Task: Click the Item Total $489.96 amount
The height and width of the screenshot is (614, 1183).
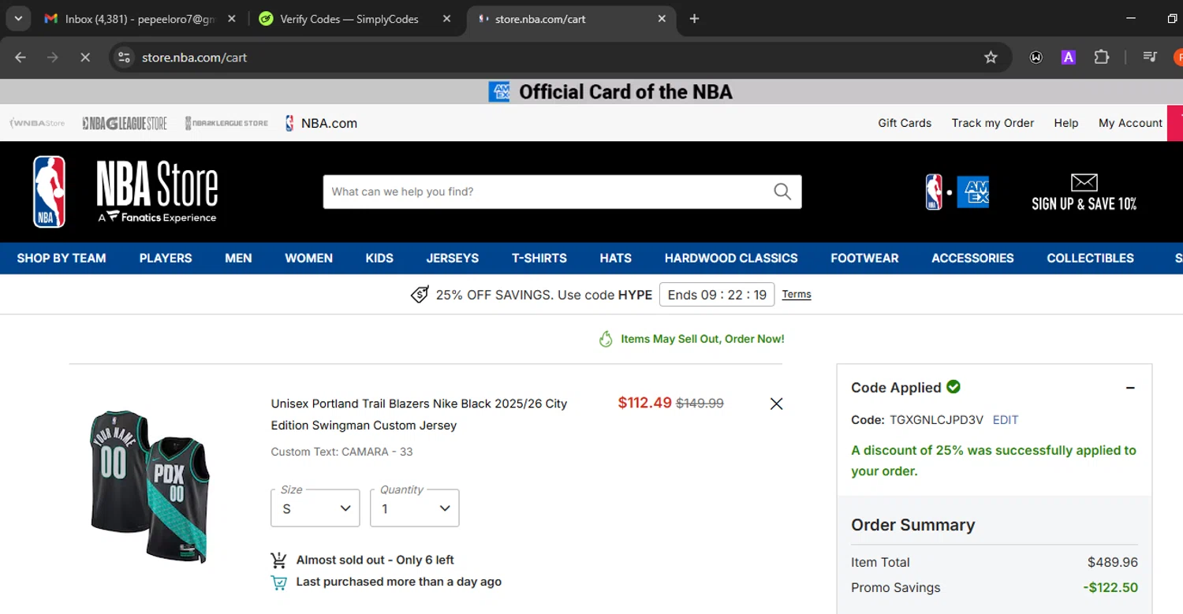Action: (1113, 562)
